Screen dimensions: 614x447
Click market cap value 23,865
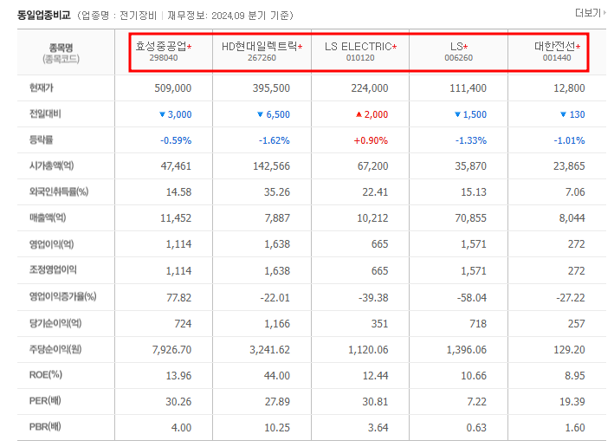coord(569,166)
